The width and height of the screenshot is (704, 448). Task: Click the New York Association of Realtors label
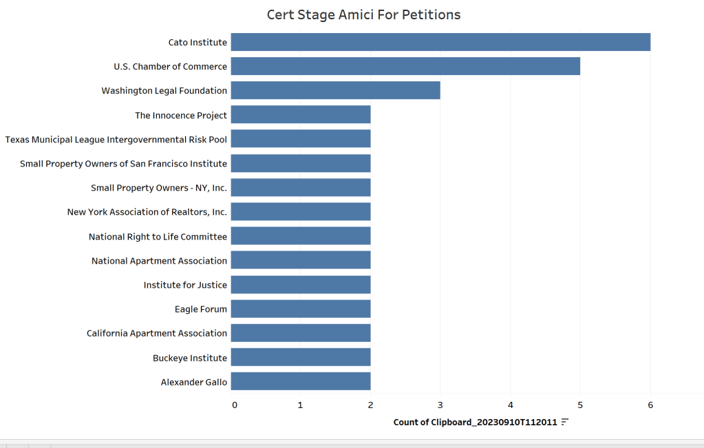(x=147, y=212)
